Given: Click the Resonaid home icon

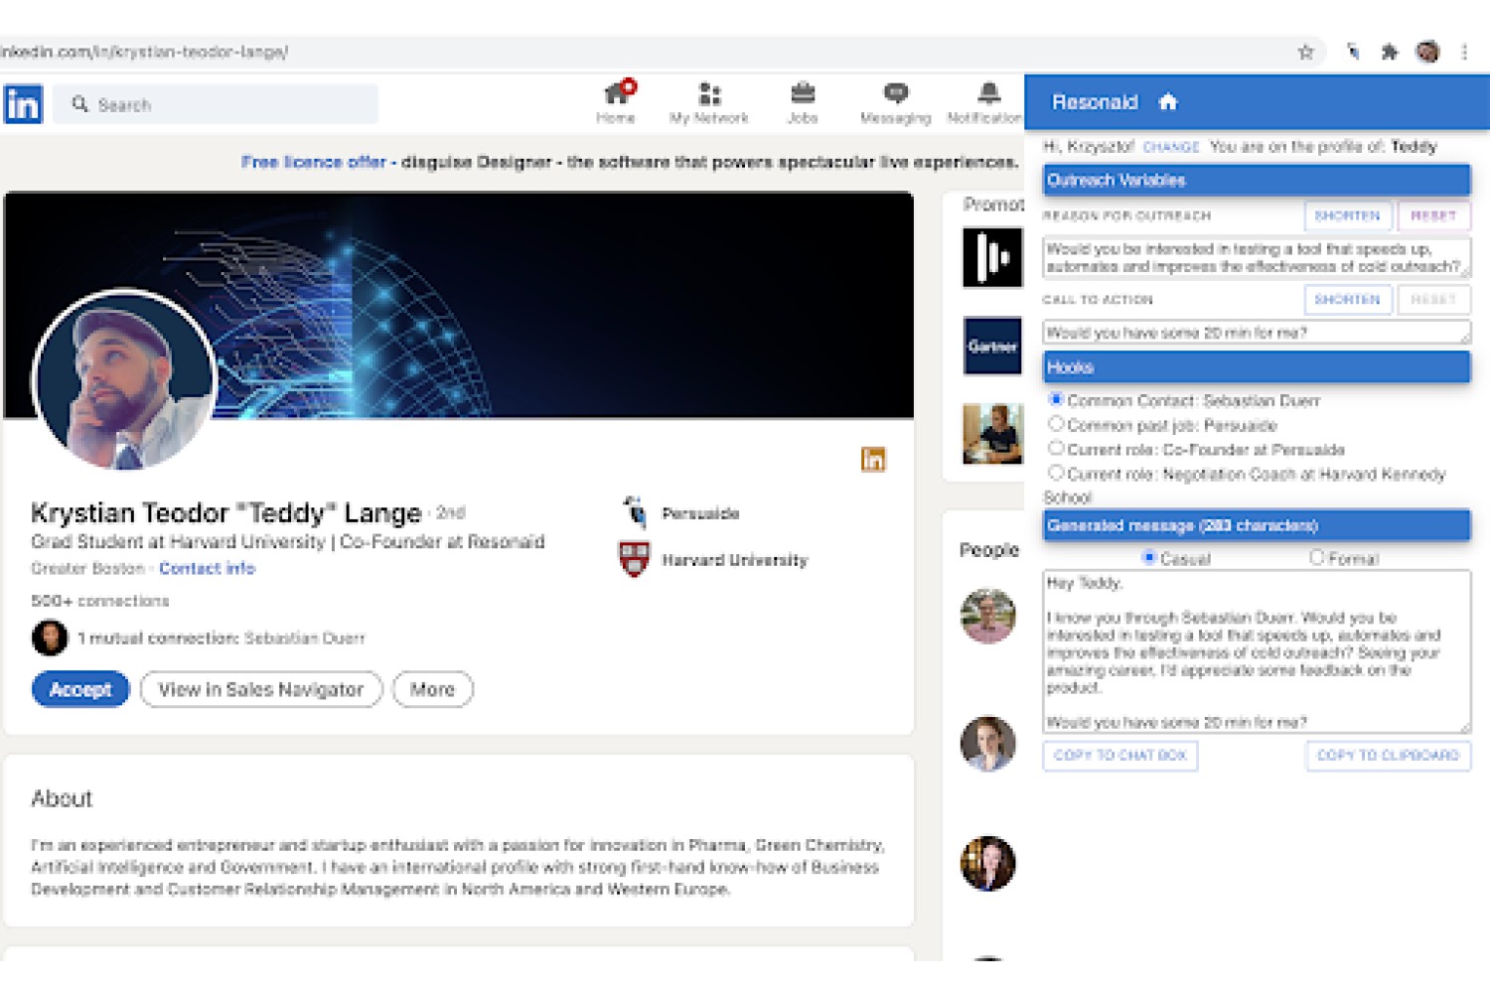Looking at the screenshot, I should [x=1168, y=101].
